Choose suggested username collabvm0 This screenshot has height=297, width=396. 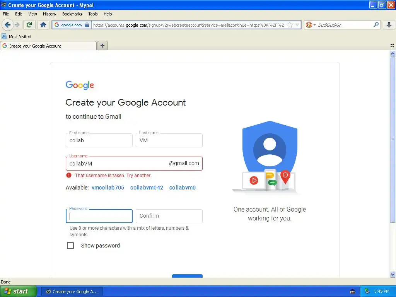point(183,188)
